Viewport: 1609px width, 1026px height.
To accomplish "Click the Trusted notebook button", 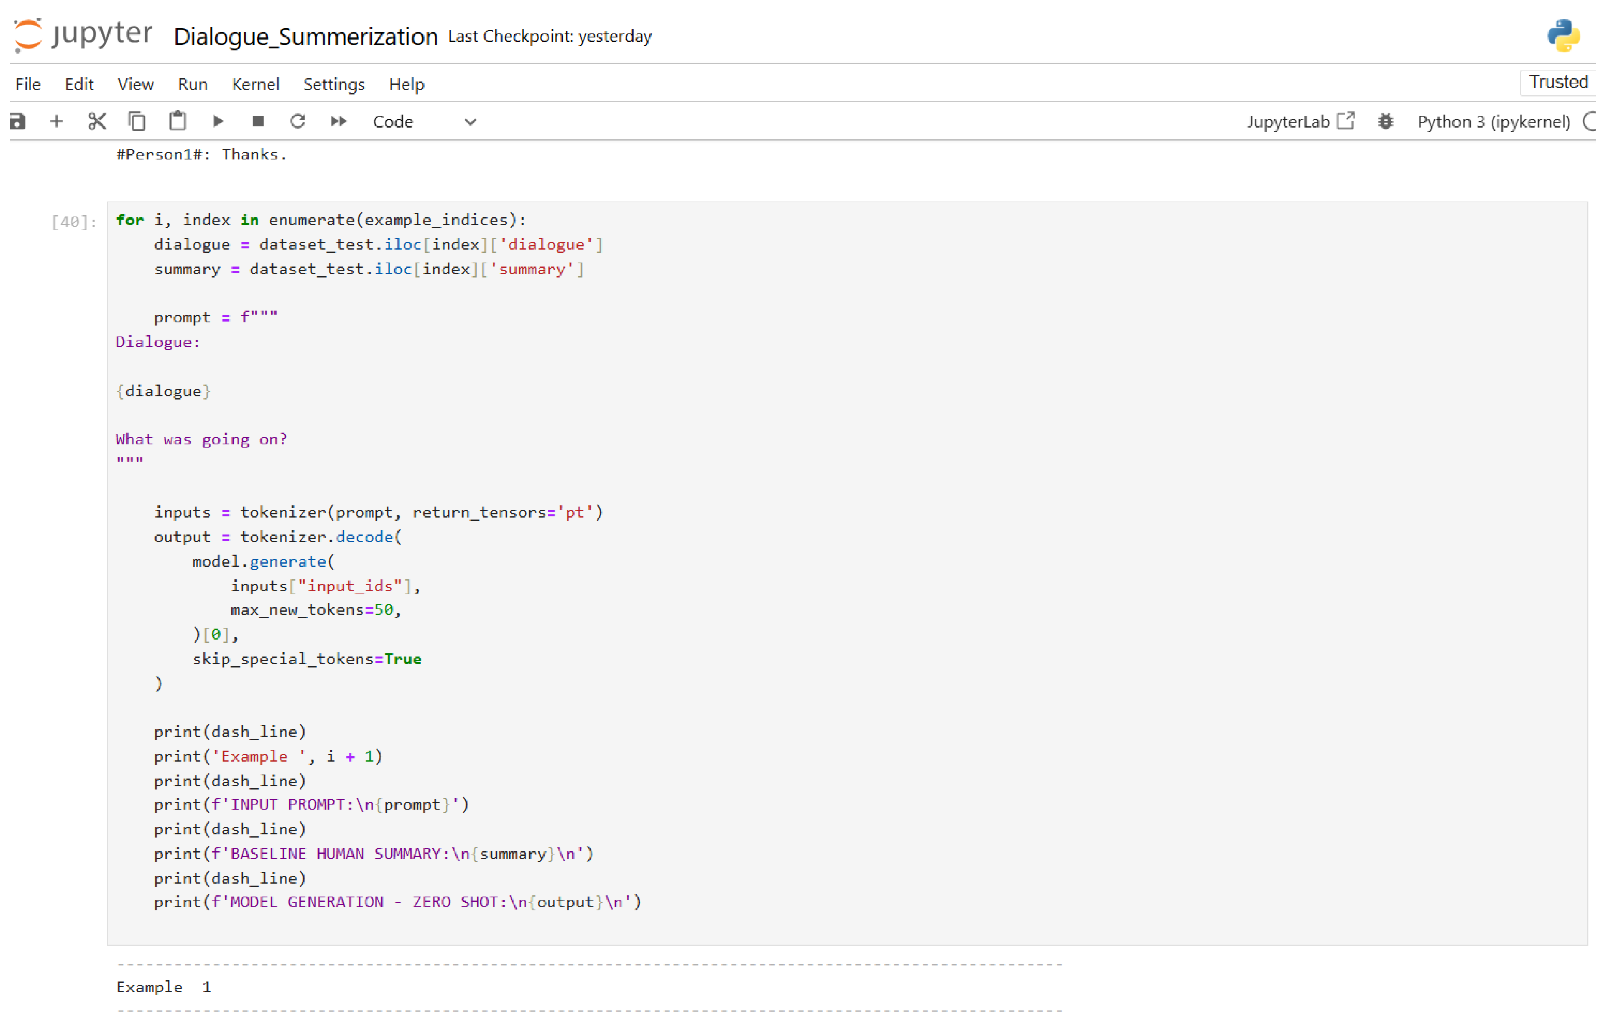I will pyautogui.click(x=1557, y=82).
